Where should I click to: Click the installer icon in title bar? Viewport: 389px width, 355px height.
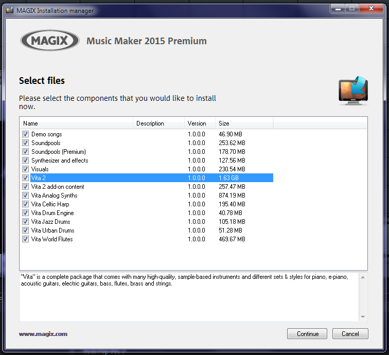[x=10, y=10]
